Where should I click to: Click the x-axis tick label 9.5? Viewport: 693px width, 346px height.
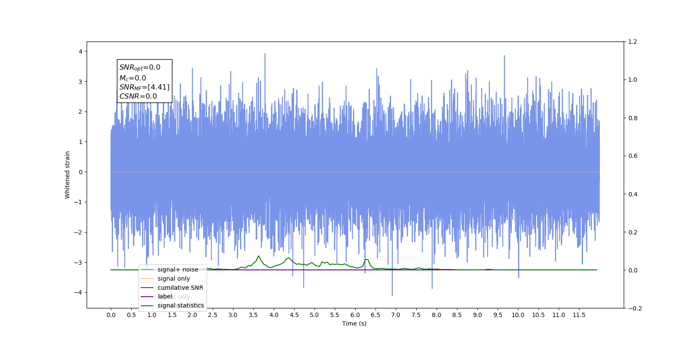coord(498,315)
